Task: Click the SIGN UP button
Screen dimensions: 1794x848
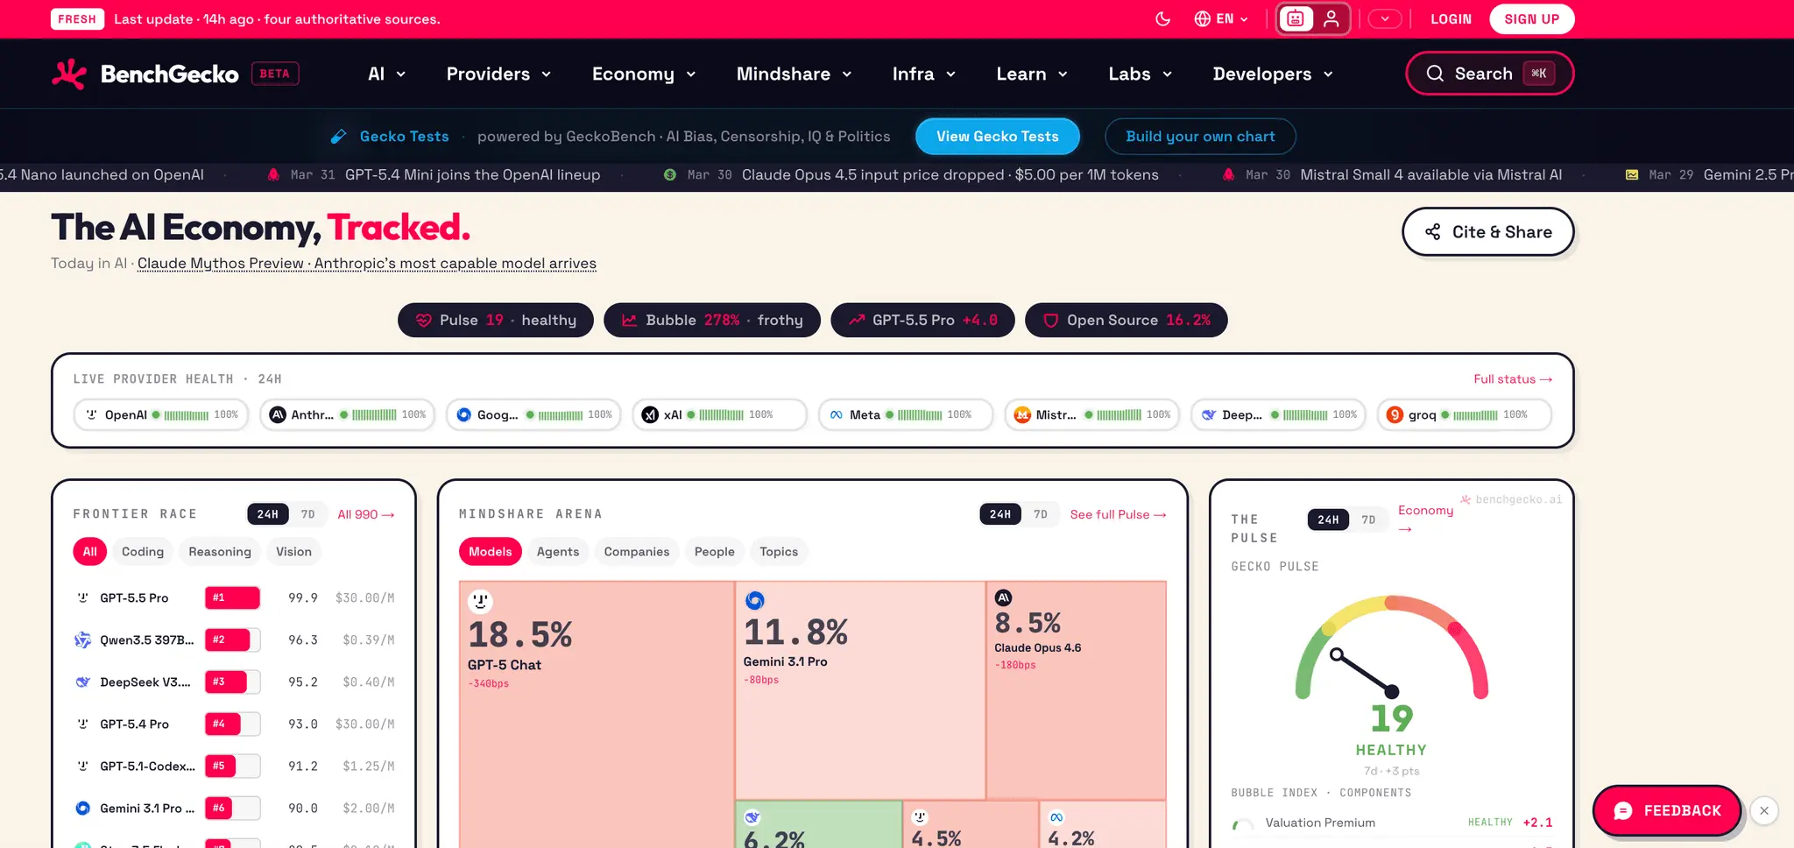Action: [x=1532, y=19]
